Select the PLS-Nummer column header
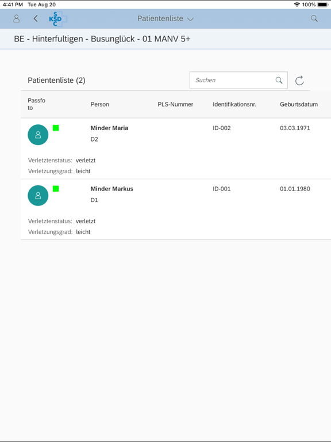 coord(175,104)
